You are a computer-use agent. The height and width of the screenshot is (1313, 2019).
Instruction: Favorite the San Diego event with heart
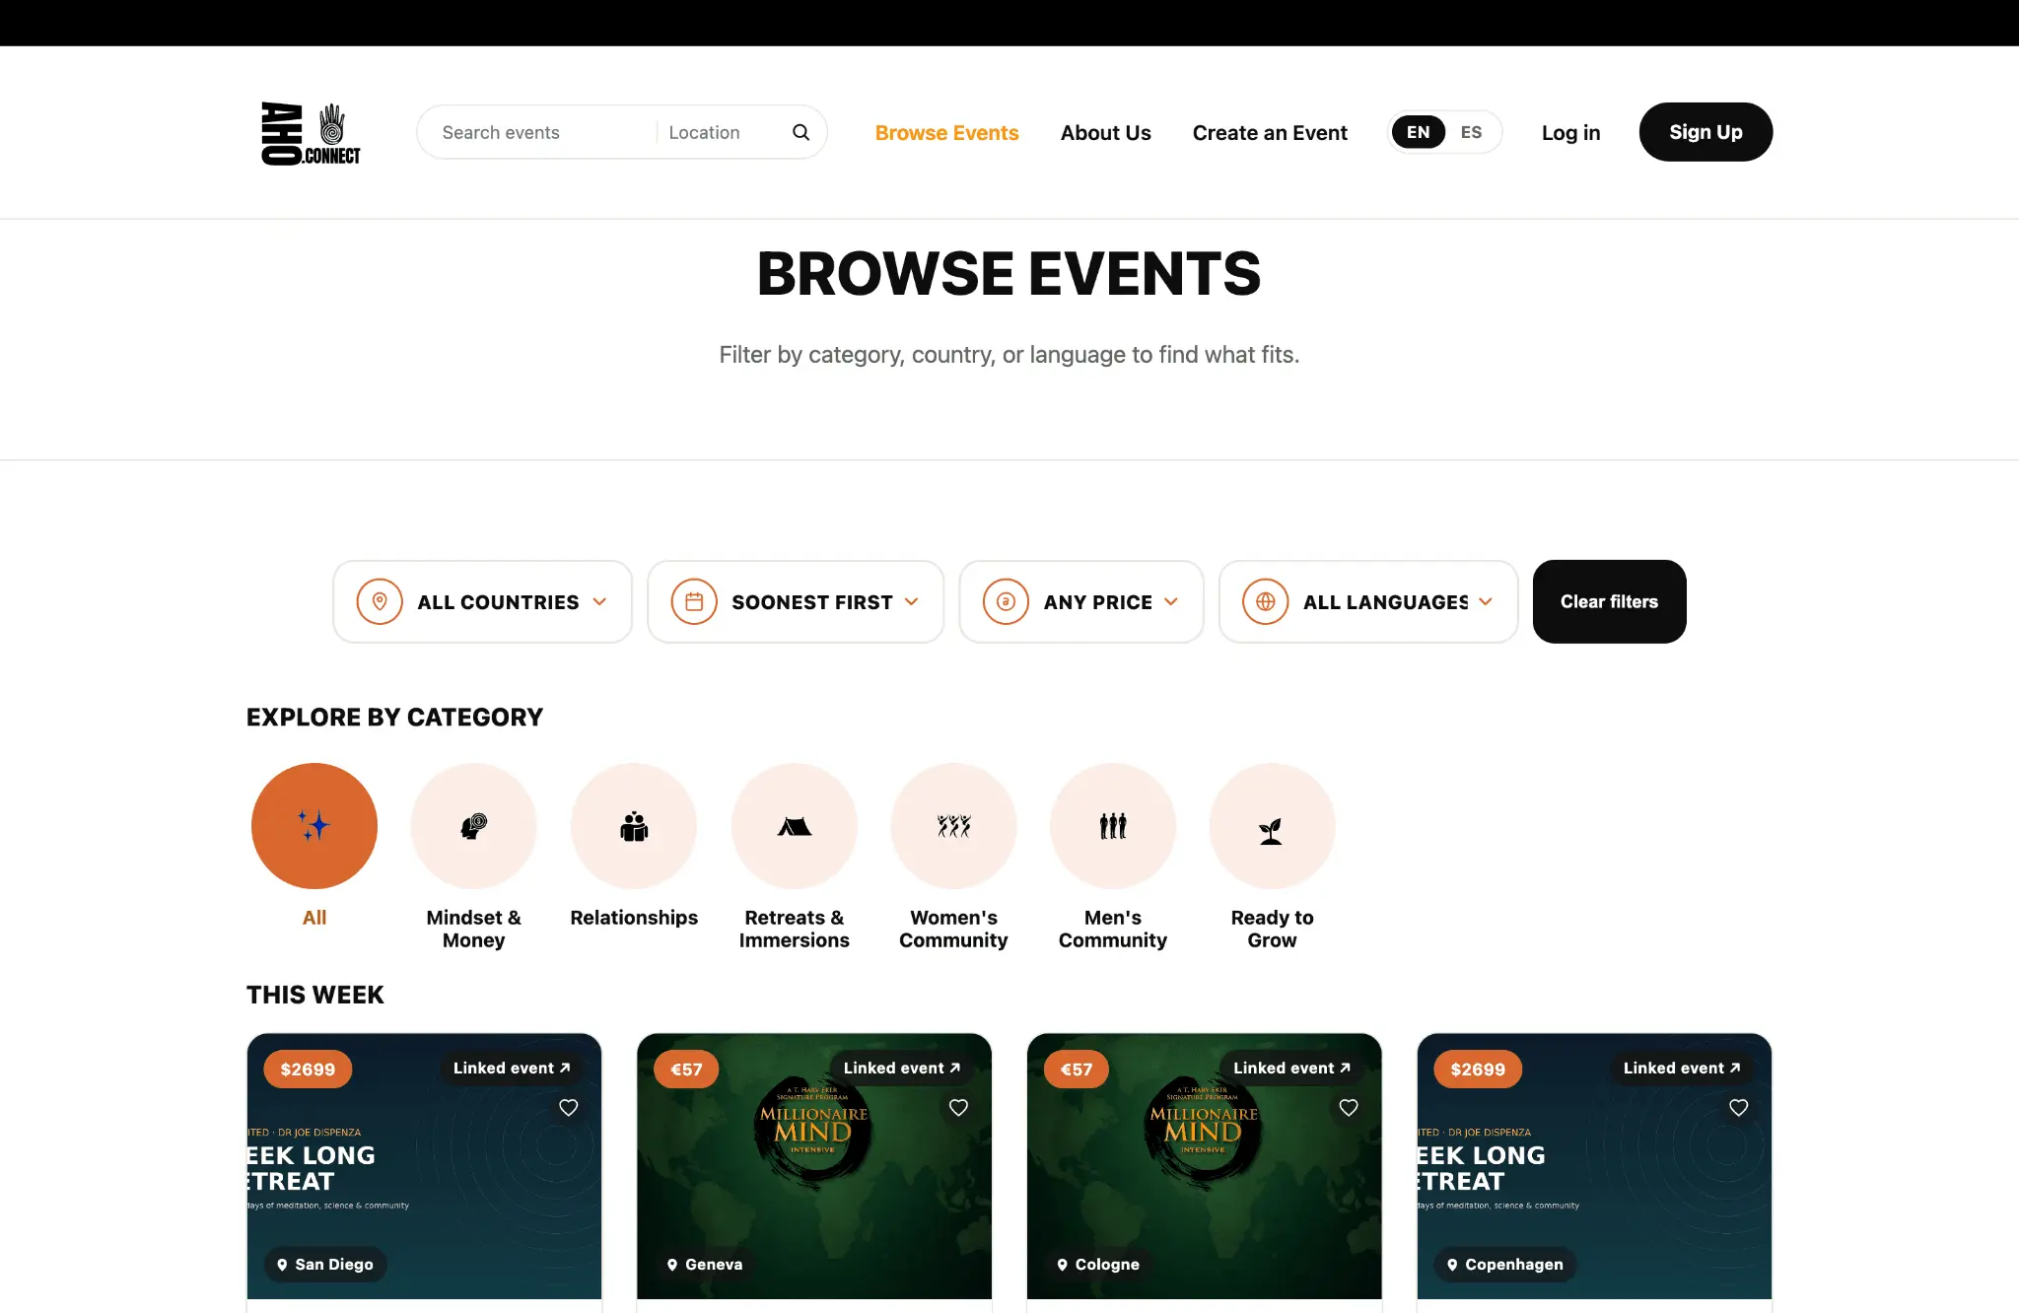point(569,1107)
